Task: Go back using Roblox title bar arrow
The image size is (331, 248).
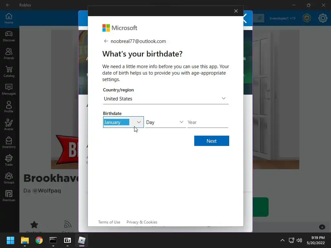Action: click(x=8, y=5)
